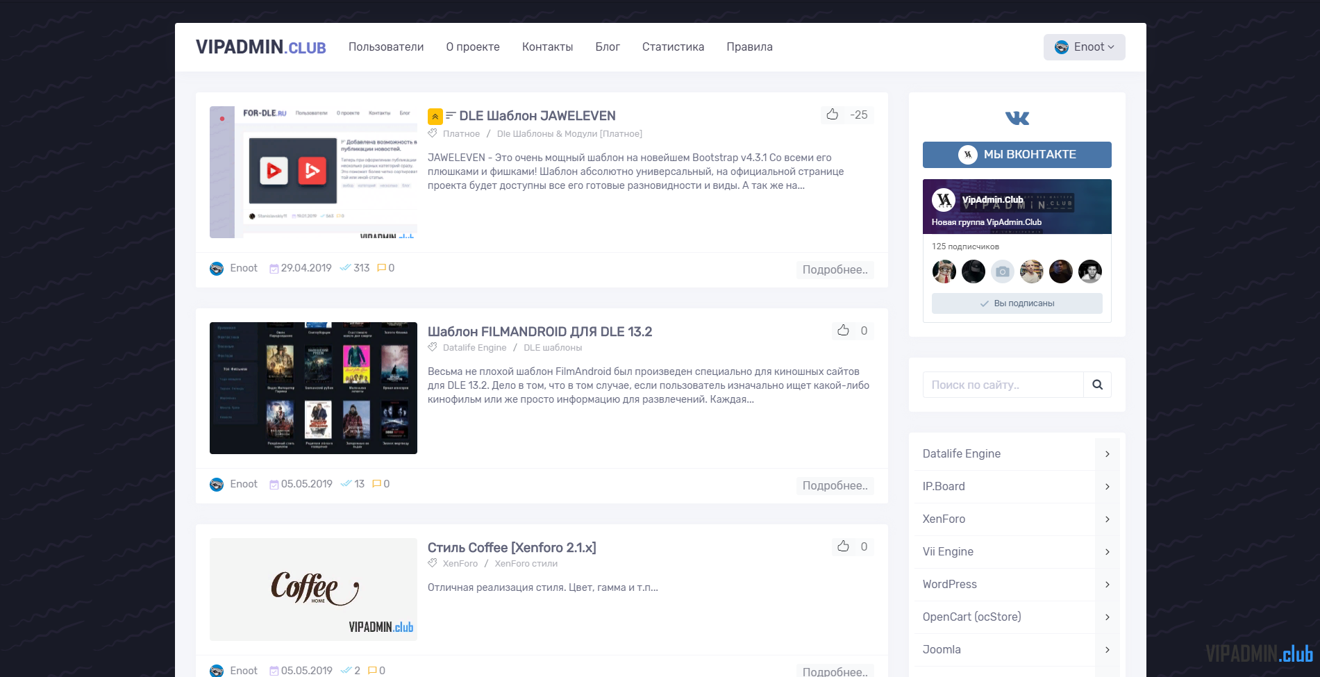Go to Контакты in the top menu

coord(547,47)
